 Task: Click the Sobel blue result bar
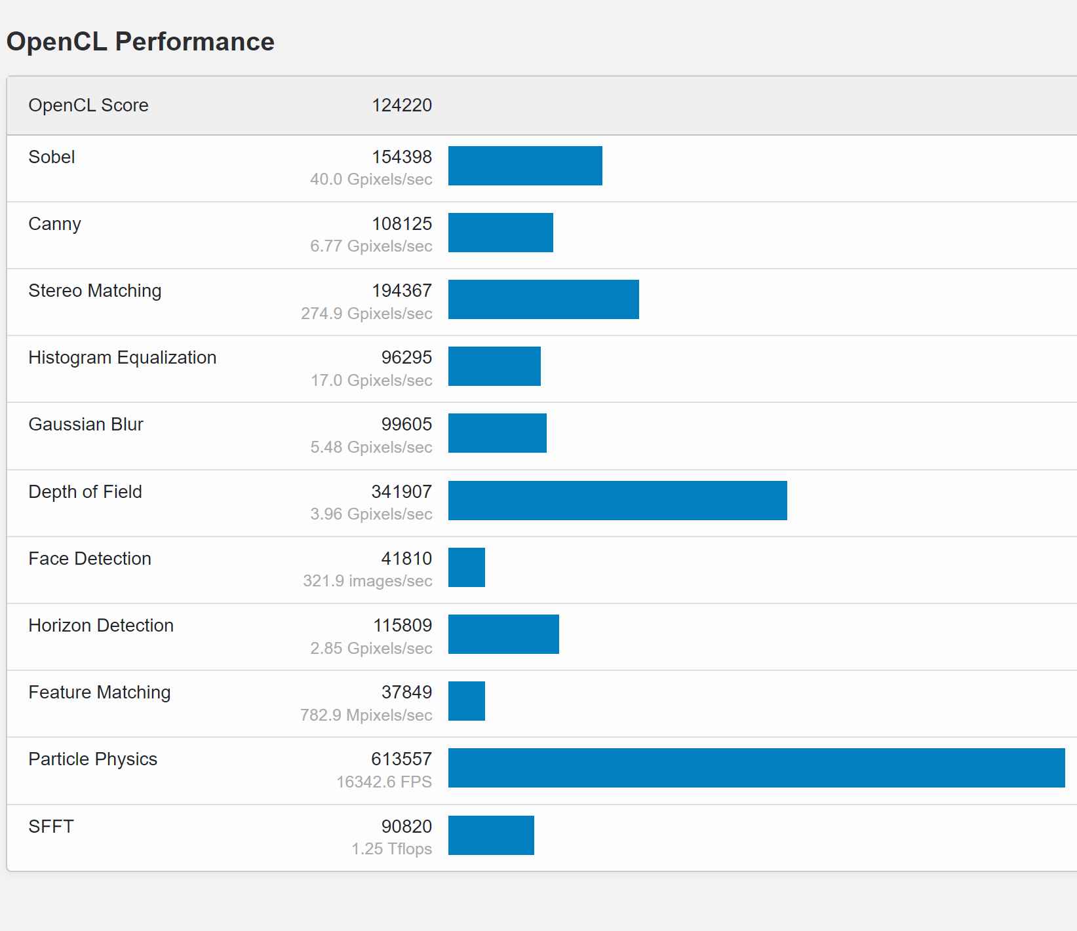coord(525,166)
